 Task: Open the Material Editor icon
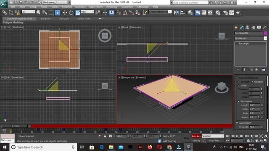pyautogui.click(x=218, y=13)
